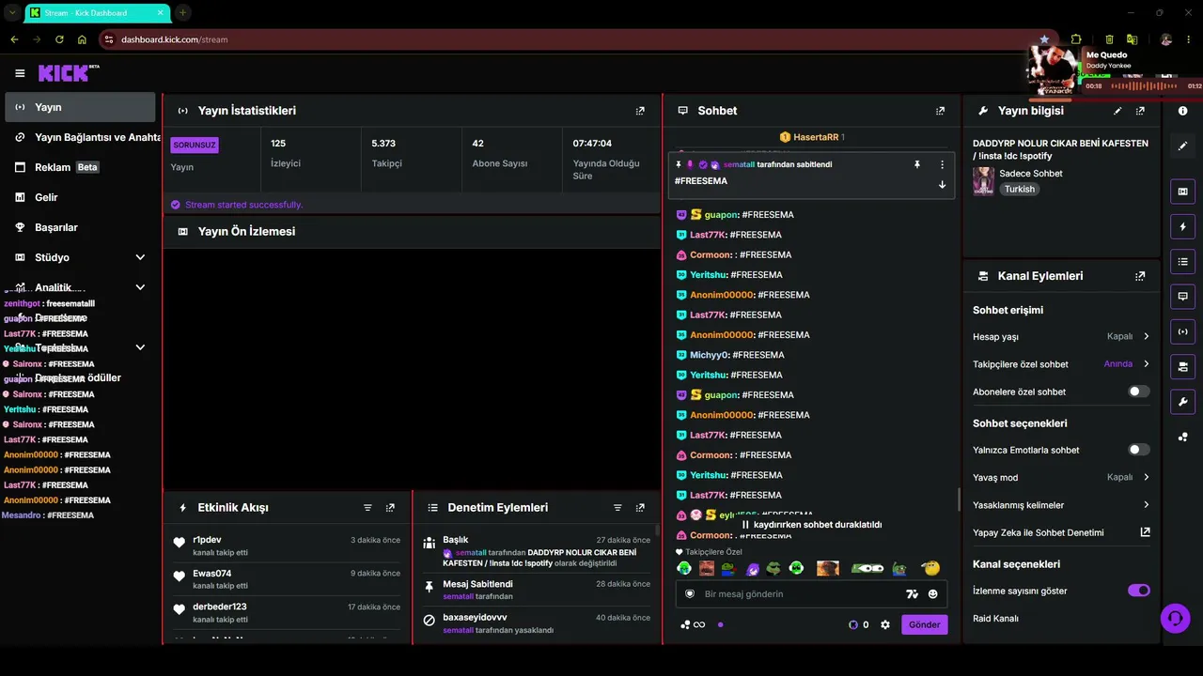Open Yapay Zeka ile Sohbet Denetimi external link
This screenshot has width=1203, height=676.
point(1145,532)
